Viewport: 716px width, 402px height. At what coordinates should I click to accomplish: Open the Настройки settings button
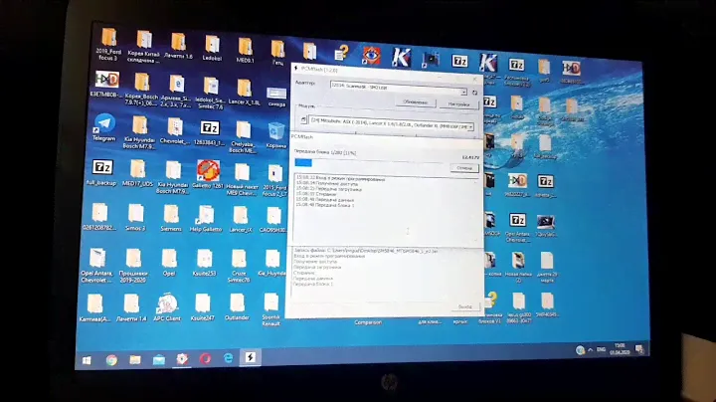456,102
